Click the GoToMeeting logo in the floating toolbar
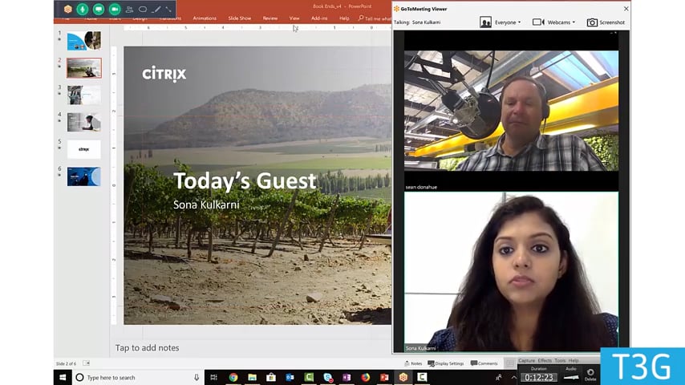Image resolution: width=685 pixels, height=385 pixels. [x=67, y=9]
